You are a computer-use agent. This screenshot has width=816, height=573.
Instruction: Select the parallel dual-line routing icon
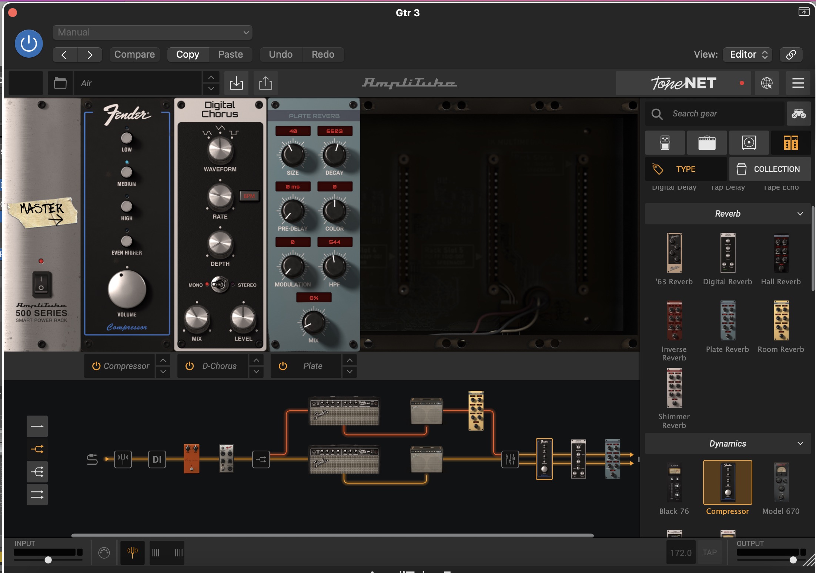coord(37,495)
